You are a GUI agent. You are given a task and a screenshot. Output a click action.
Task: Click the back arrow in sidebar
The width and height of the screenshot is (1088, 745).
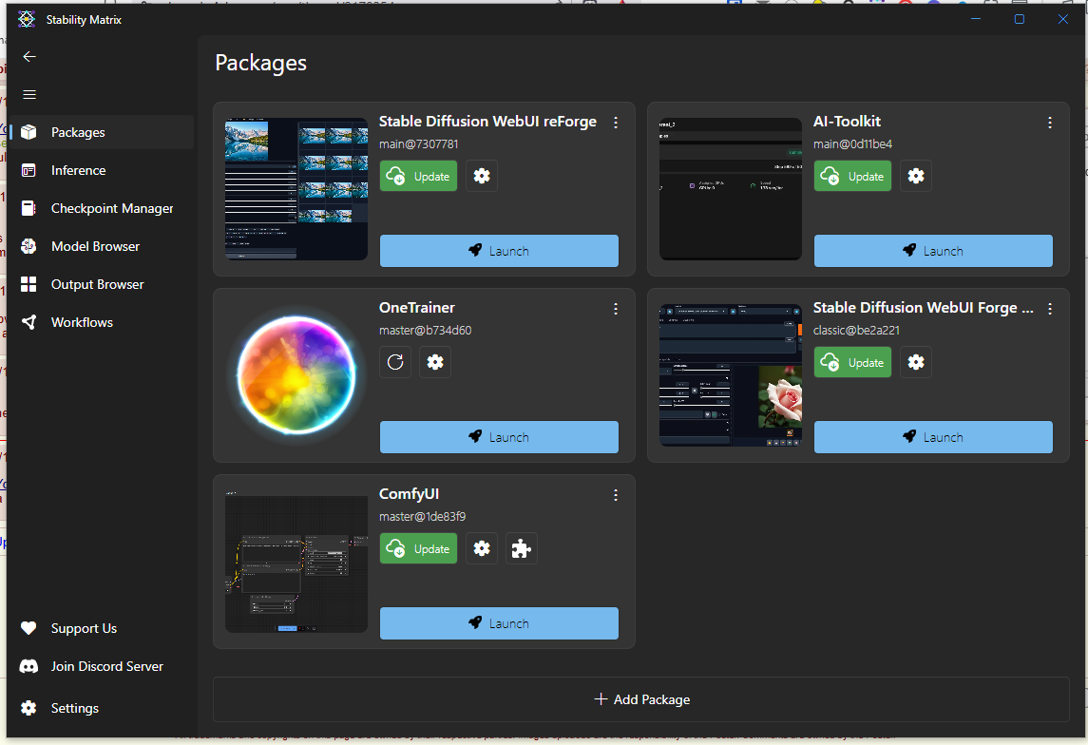pyautogui.click(x=29, y=57)
